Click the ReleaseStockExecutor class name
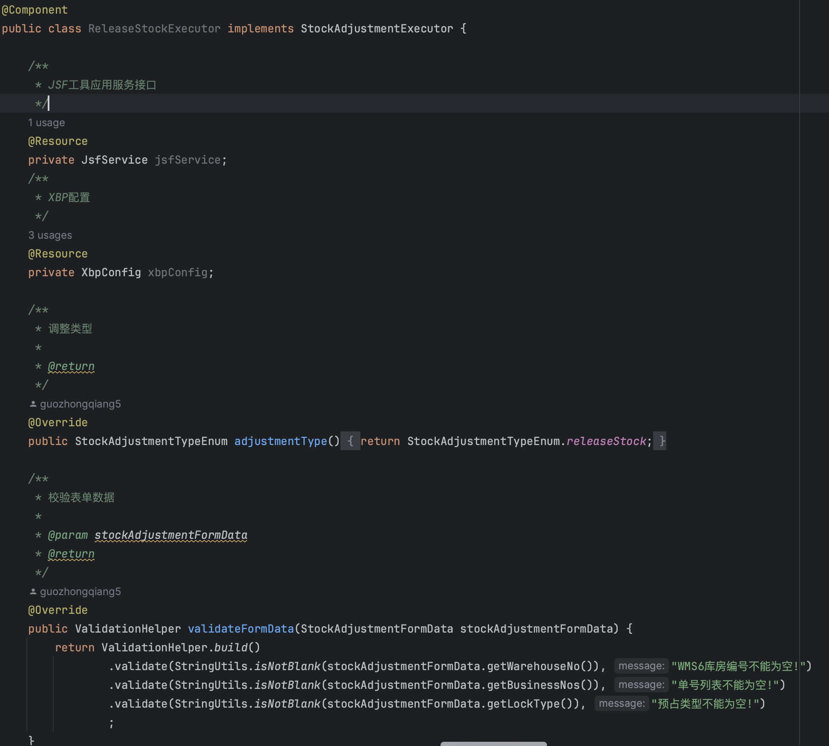This screenshot has height=746, width=829. [154, 29]
